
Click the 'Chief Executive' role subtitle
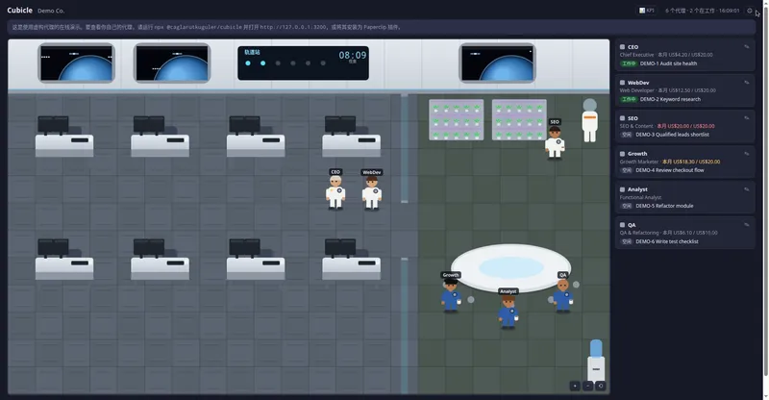pyautogui.click(x=636, y=55)
